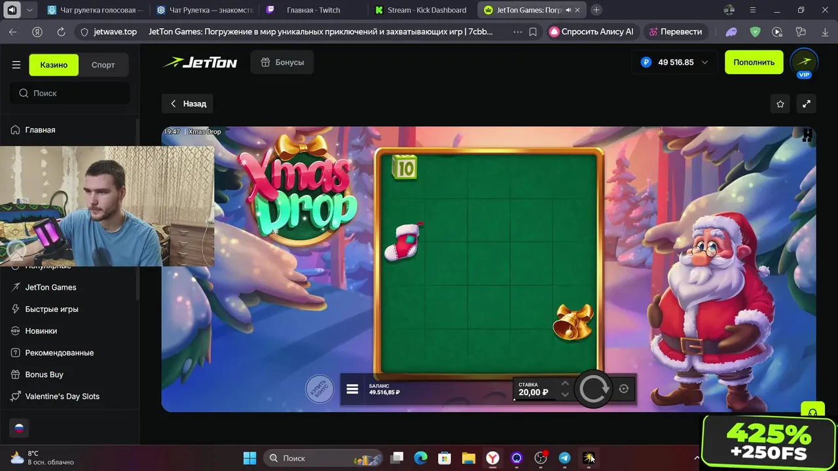838x471 pixels.
Task: Close the JetTon Games tab
Action: (x=579, y=10)
